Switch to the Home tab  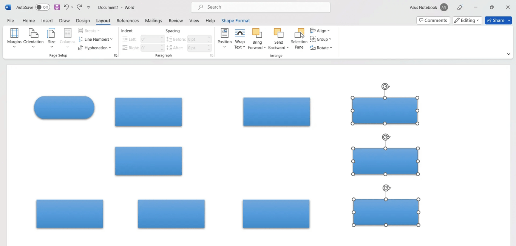(x=29, y=21)
